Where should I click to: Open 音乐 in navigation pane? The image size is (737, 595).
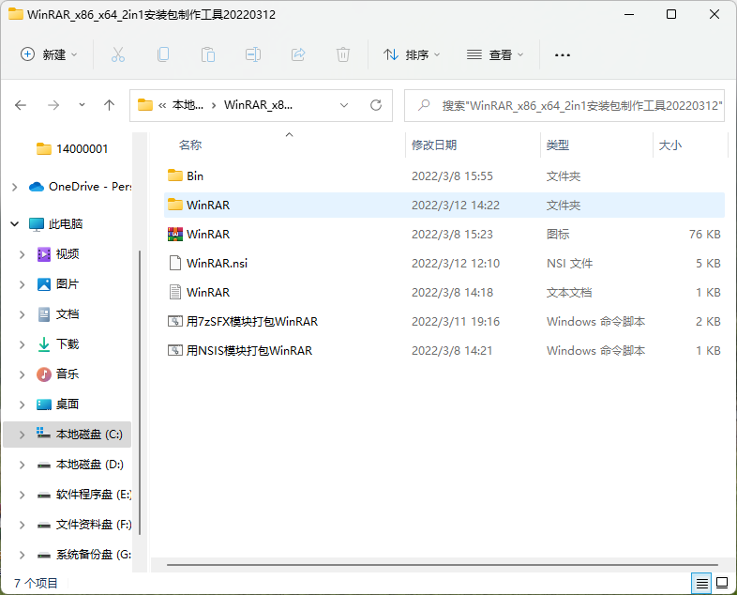(58, 374)
